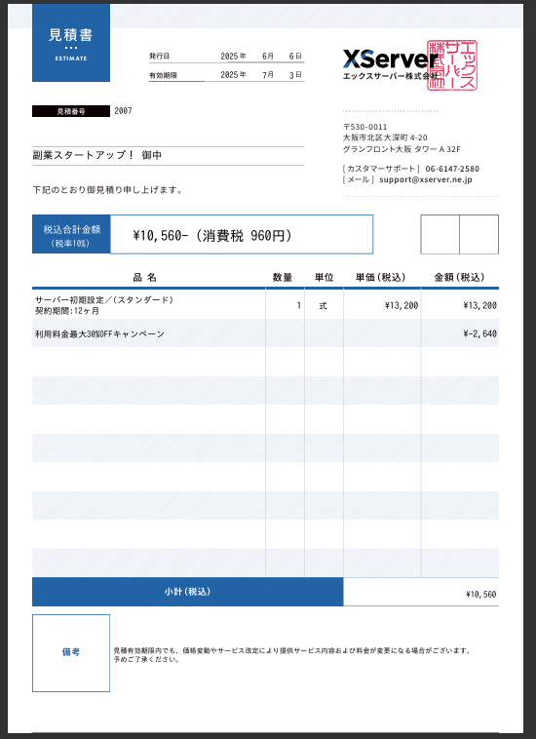This screenshot has height=739, width=536.
Task: Click the left empty approval stamp box
Action: pos(440,235)
